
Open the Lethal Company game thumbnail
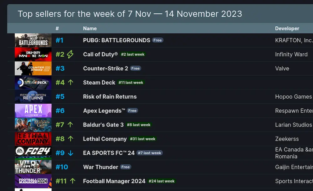pyautogui.click(x=33, y=139)
